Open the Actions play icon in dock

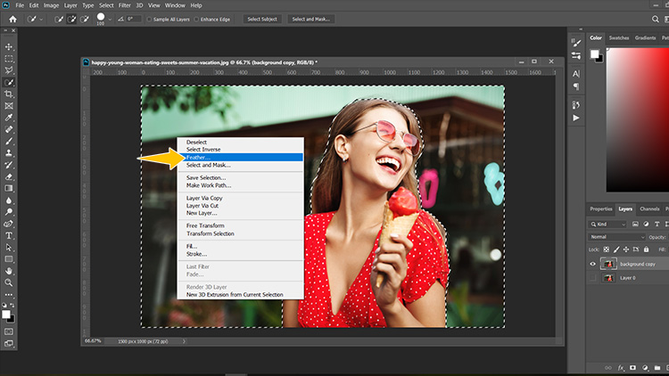576,118
